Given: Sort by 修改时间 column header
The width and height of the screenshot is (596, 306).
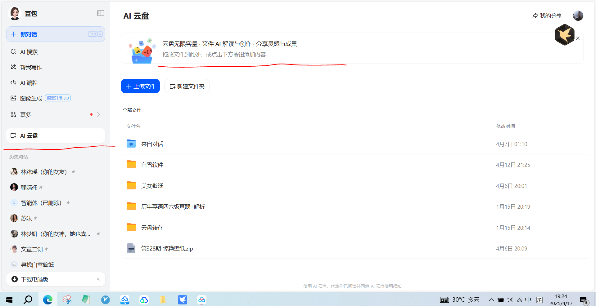Looking at the screenshot, I should pos(505,126).
